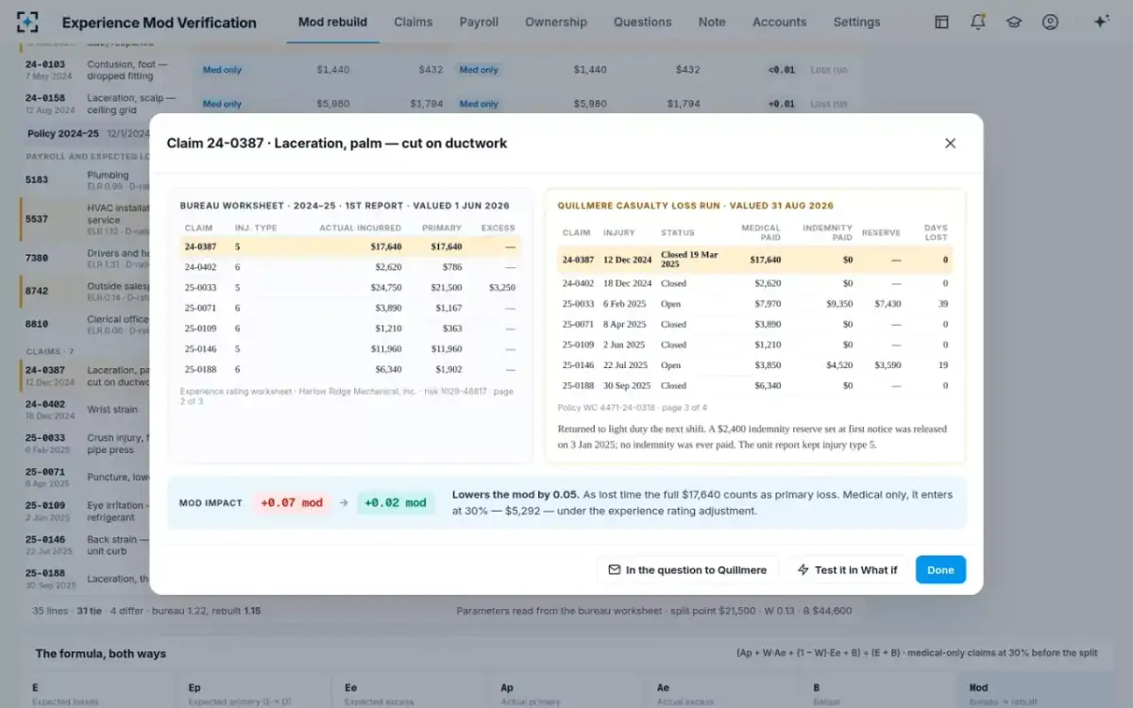
Task: Switch to the Payroll tab
Action: click(479, 22)
